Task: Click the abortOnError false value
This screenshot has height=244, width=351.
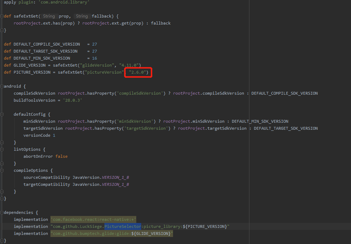Action: 61,156
